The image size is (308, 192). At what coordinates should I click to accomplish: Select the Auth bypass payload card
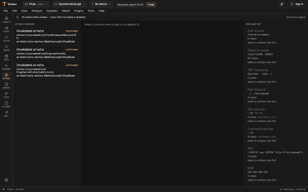tap(262, 37)
